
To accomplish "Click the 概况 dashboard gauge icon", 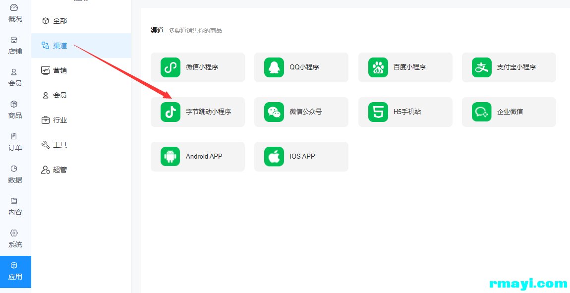I will click(x=14, y=7).
